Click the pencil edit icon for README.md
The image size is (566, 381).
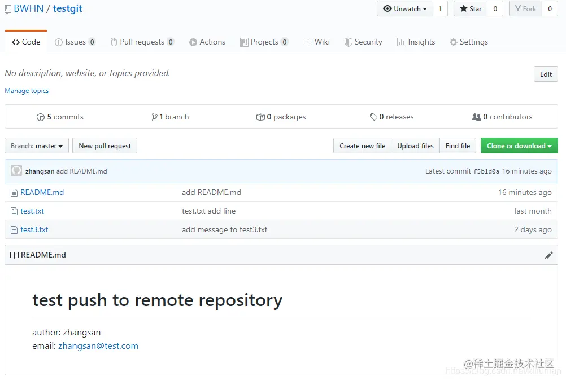[x=548, y=255]
